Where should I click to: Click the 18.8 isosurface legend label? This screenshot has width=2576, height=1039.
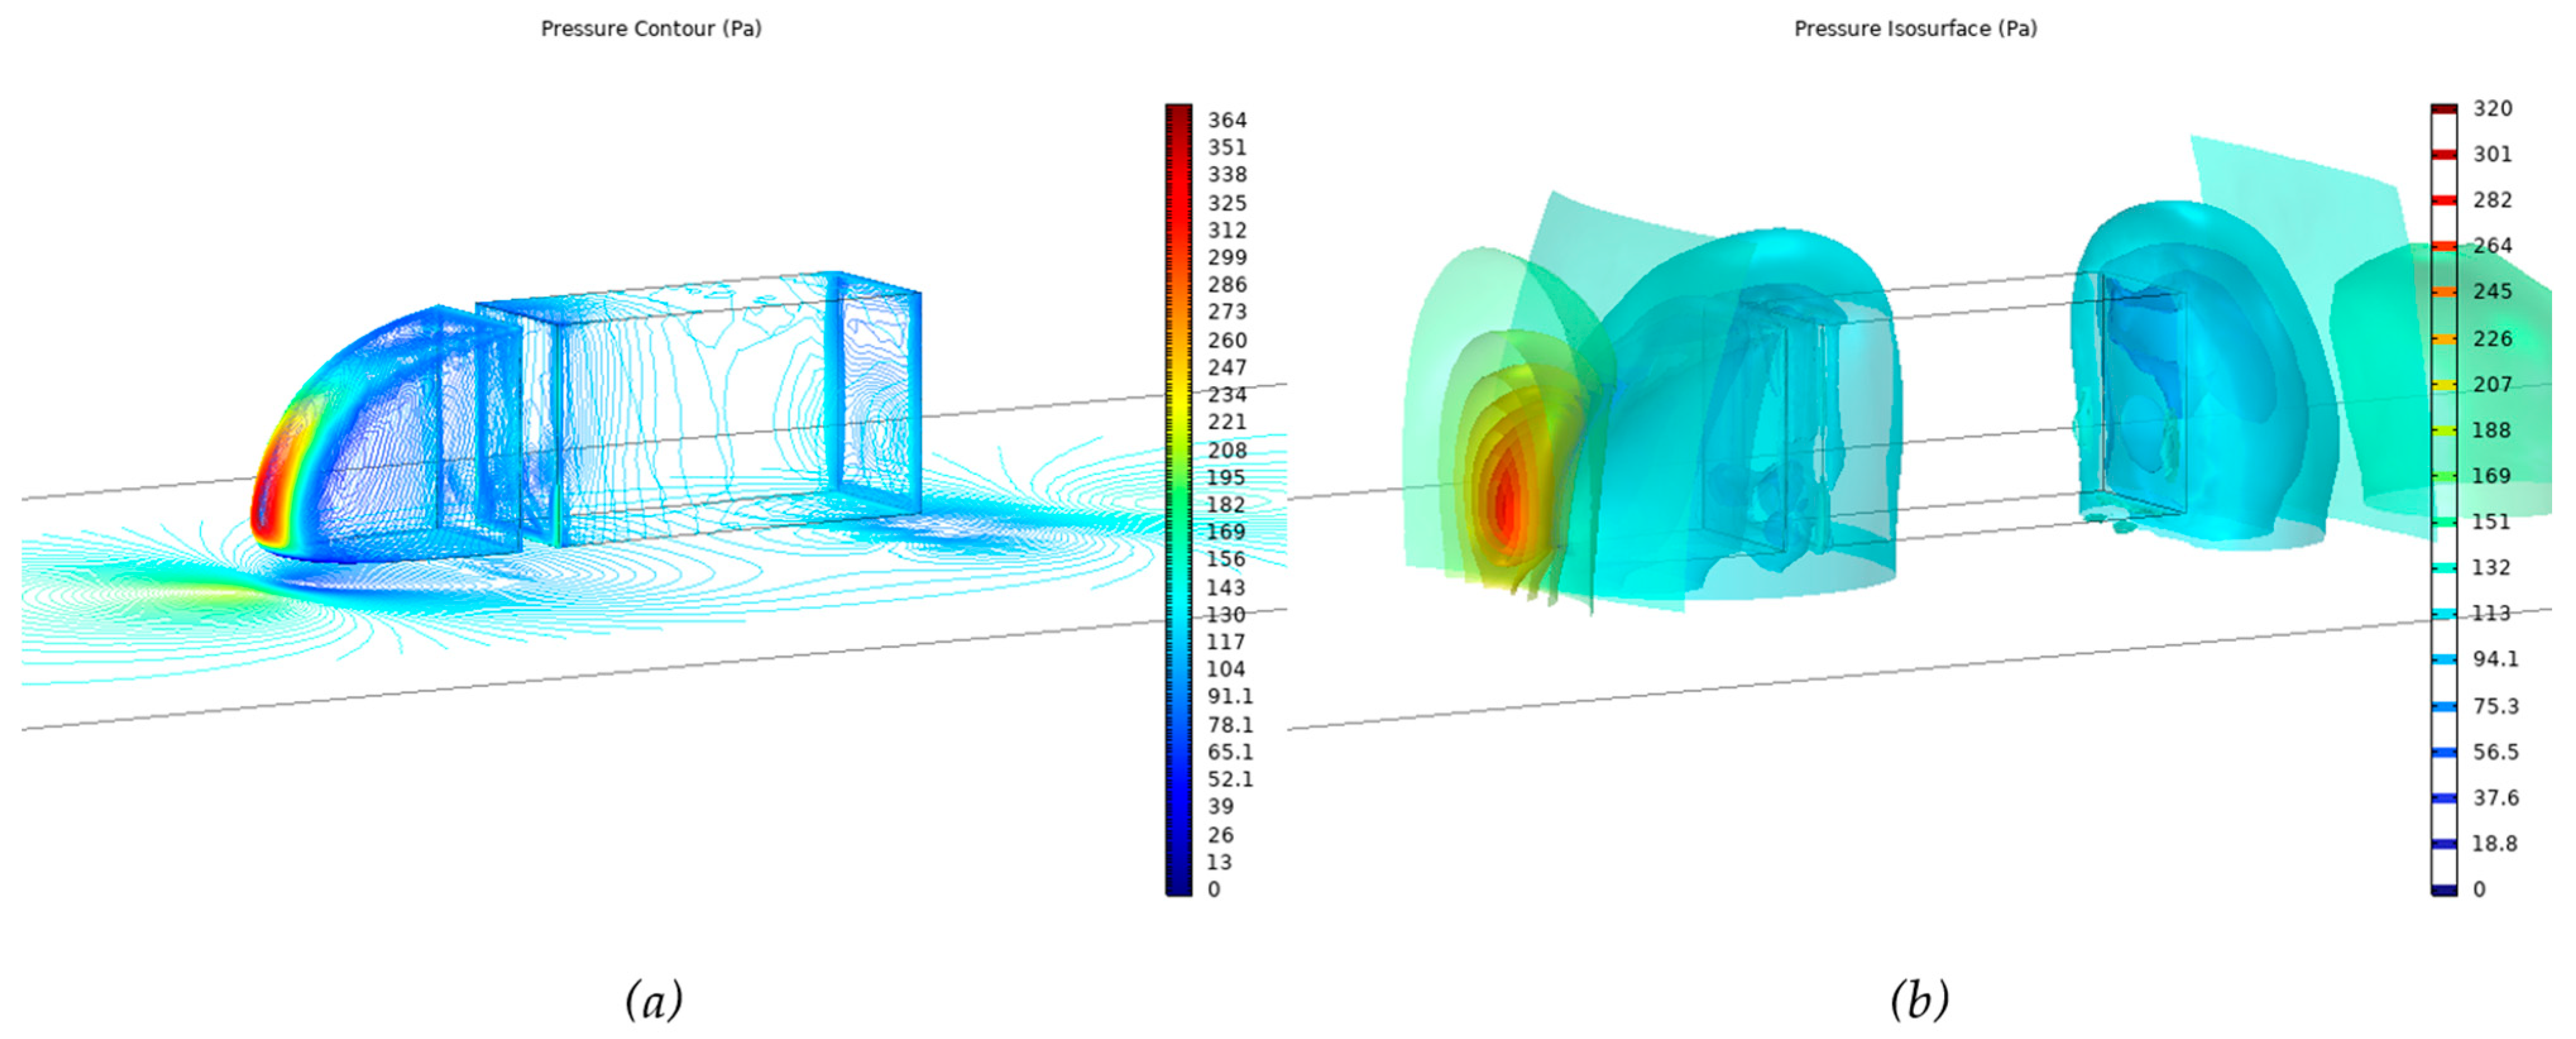point(2494,844)
